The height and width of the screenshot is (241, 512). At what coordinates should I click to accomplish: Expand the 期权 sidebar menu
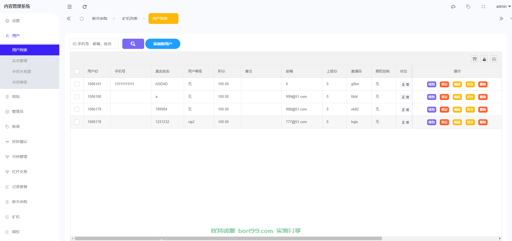click(30, 232)
